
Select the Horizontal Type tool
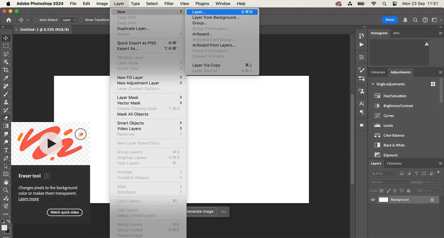point(6,150)
